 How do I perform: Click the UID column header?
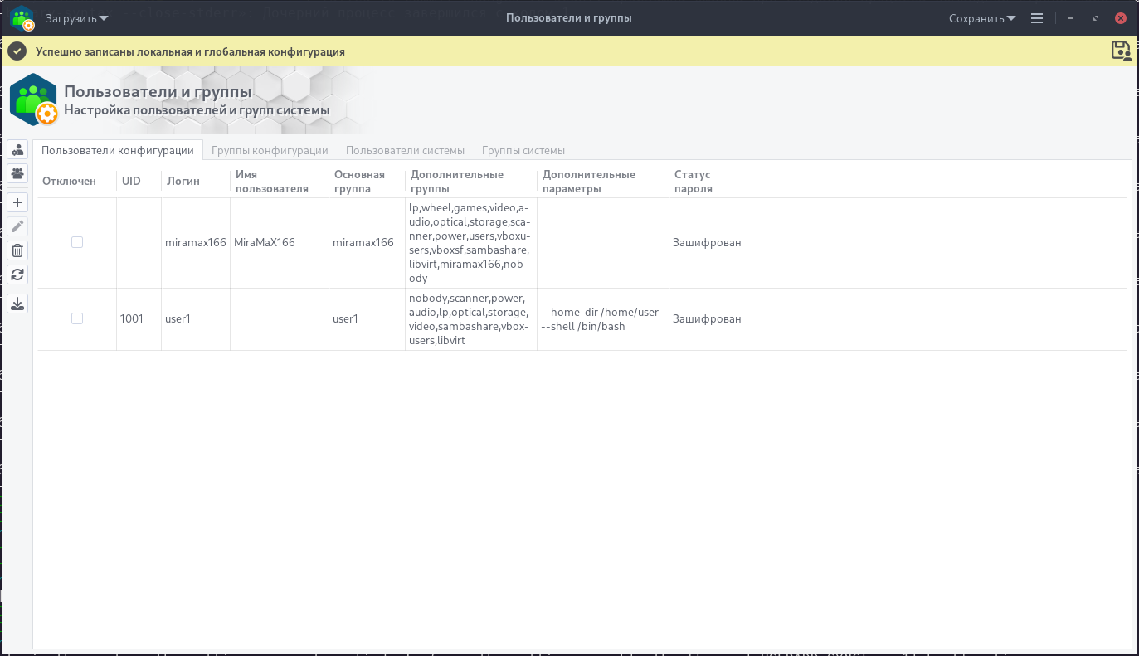pos(131,182)
